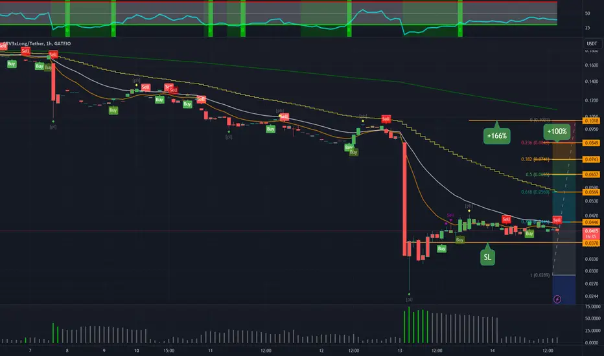604x356 pixels.
Task: Click the 0.1200 price scale value
Action: tap(591, 101)
